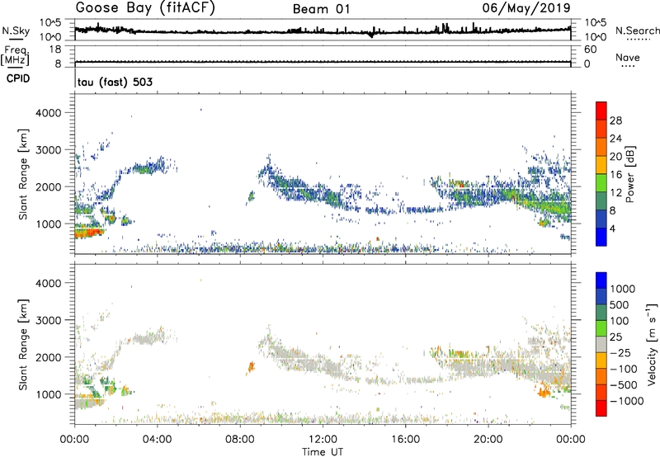
Task: Click the noise dip near 14:20 in N.Sky trace
Action: point(370,35)
